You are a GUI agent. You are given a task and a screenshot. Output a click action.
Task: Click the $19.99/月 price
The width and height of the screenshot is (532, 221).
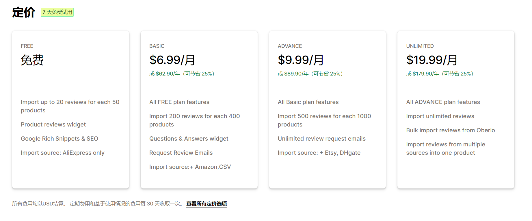coord(432,60)
